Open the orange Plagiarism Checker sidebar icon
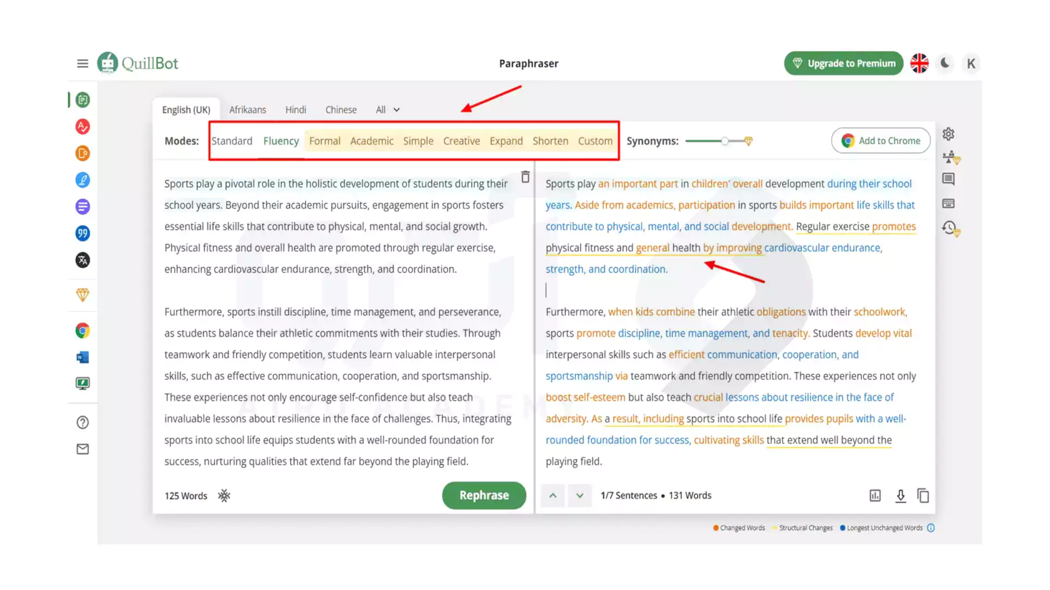This screenshot has width=1050, height=590. pos(83,154)
